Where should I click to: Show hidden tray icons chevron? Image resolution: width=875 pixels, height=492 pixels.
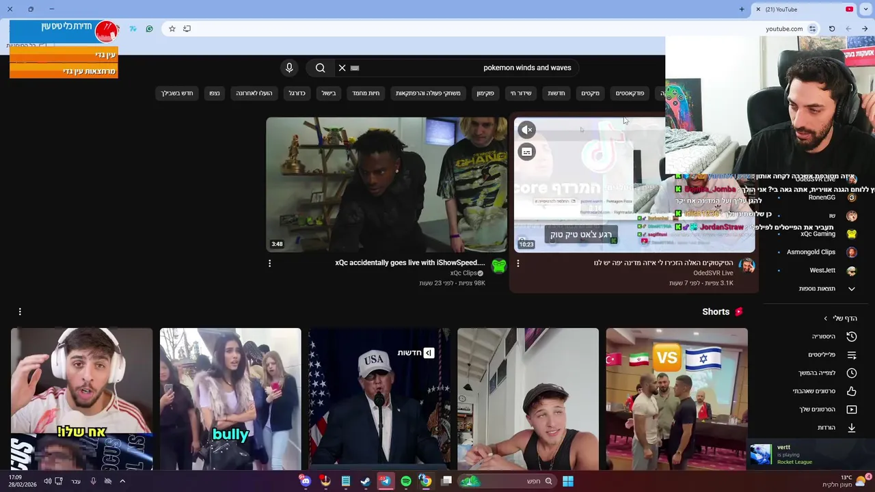point(122,481)
